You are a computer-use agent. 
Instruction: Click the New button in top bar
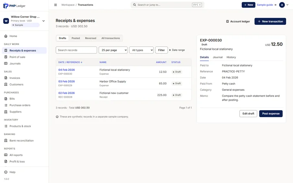[248, 5]
